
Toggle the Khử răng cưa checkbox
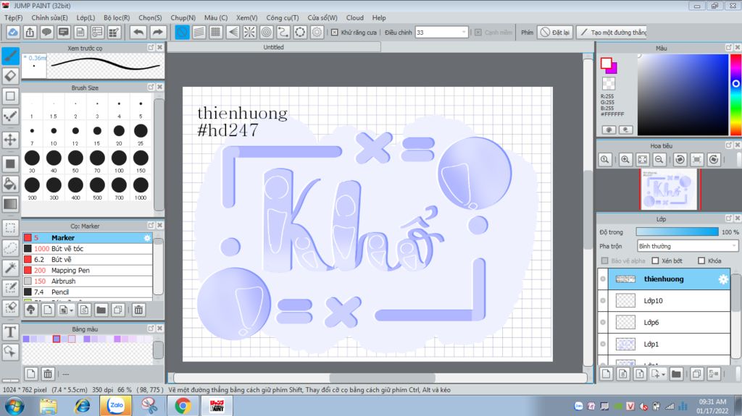point(335,33)
